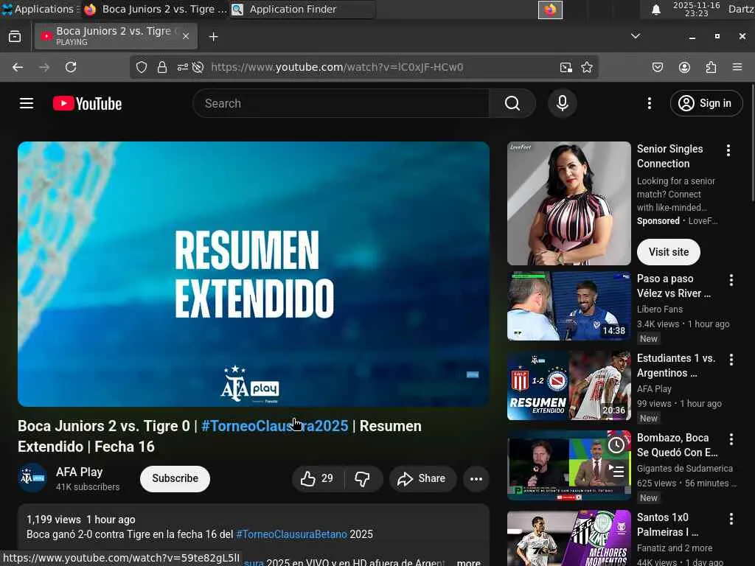Open the AFA Play channel name link
755x566 pixels.
79,472
